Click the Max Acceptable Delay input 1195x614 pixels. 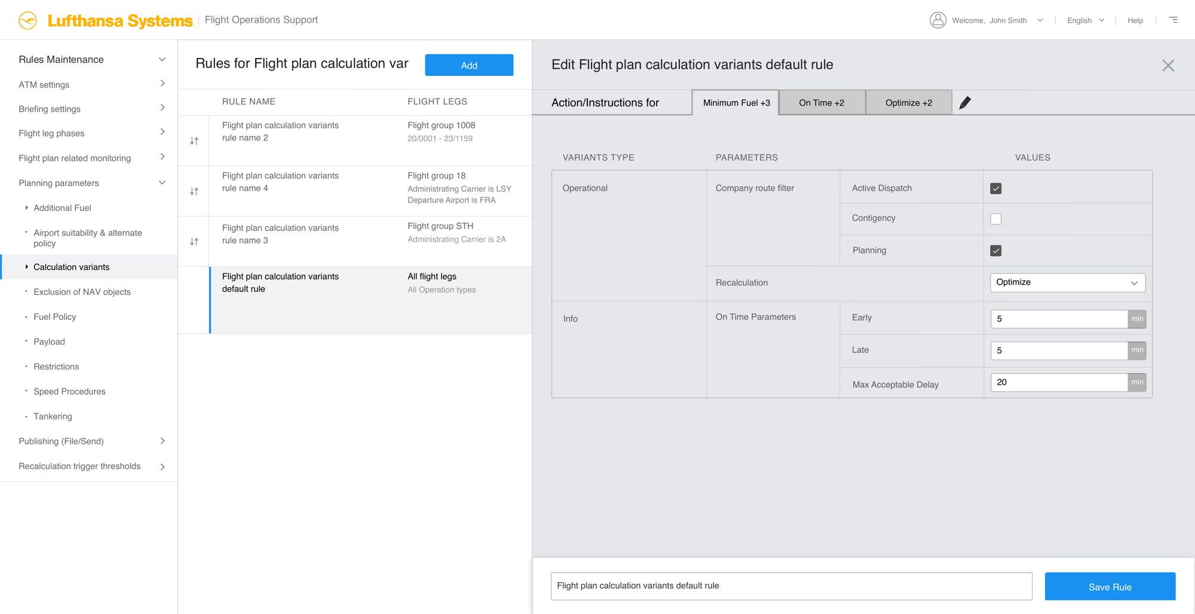tap(1059, 382)
